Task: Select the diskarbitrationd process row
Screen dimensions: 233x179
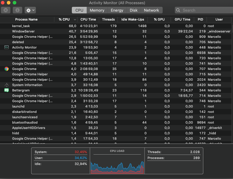Action: (x=116, y=112)
